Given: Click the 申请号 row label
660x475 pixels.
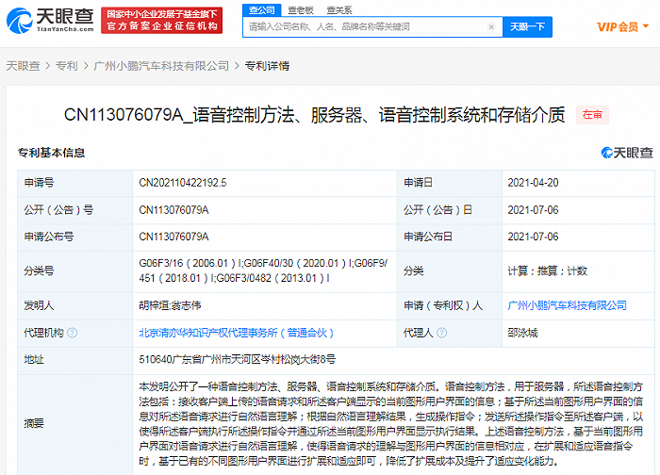Looking at the screenshot, I should [40, 183].
